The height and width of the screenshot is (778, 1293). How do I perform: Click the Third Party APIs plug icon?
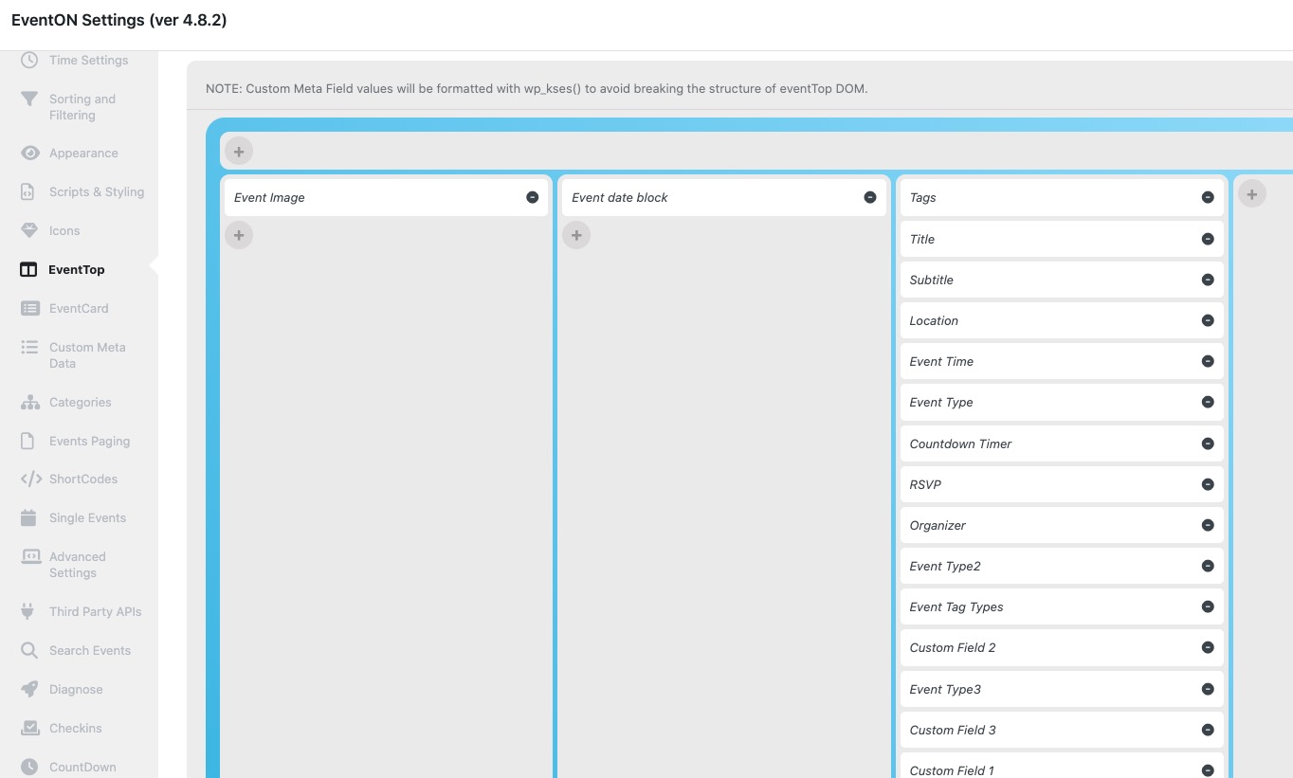pyautogui.click(x=29, y=611)
